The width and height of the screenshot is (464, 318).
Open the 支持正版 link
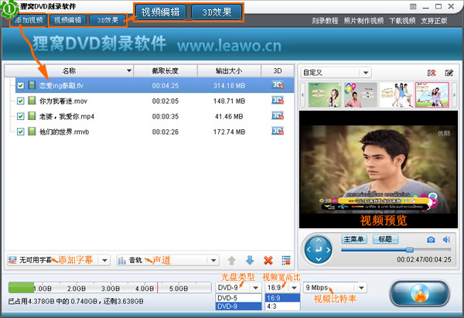[x=434, y=21]
